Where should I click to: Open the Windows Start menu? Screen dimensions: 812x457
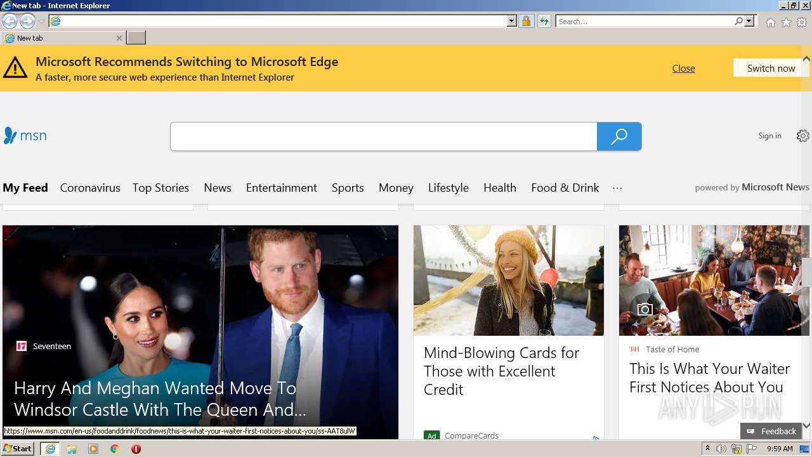18,448
